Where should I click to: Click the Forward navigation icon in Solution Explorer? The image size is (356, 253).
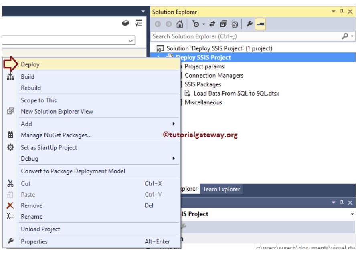168,24
